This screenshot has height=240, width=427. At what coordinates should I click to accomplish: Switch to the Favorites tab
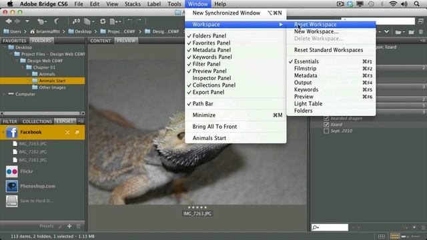(15, 41)
